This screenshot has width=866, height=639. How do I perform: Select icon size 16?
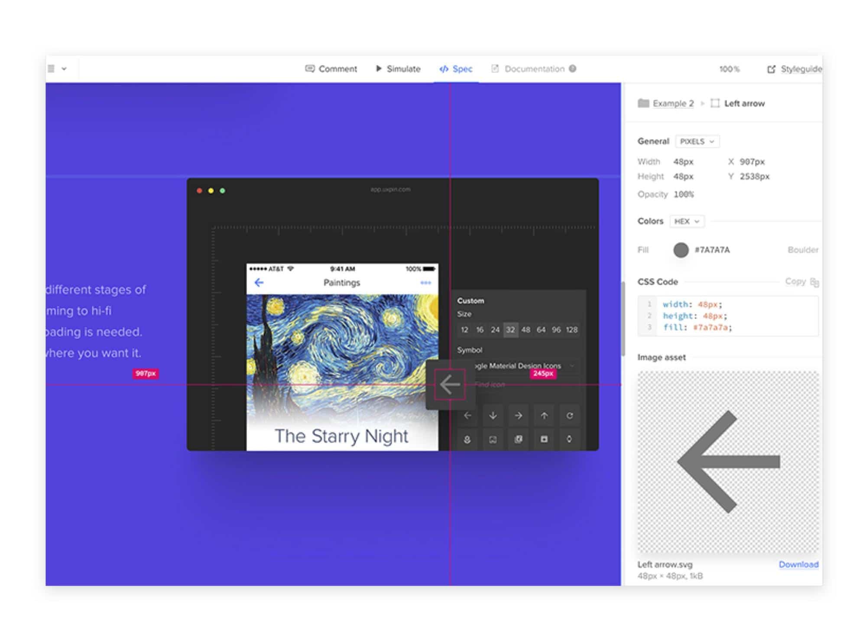(x=480, y=330)
